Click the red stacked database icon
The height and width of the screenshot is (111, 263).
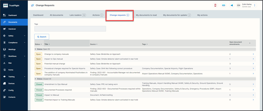[215, 5]
